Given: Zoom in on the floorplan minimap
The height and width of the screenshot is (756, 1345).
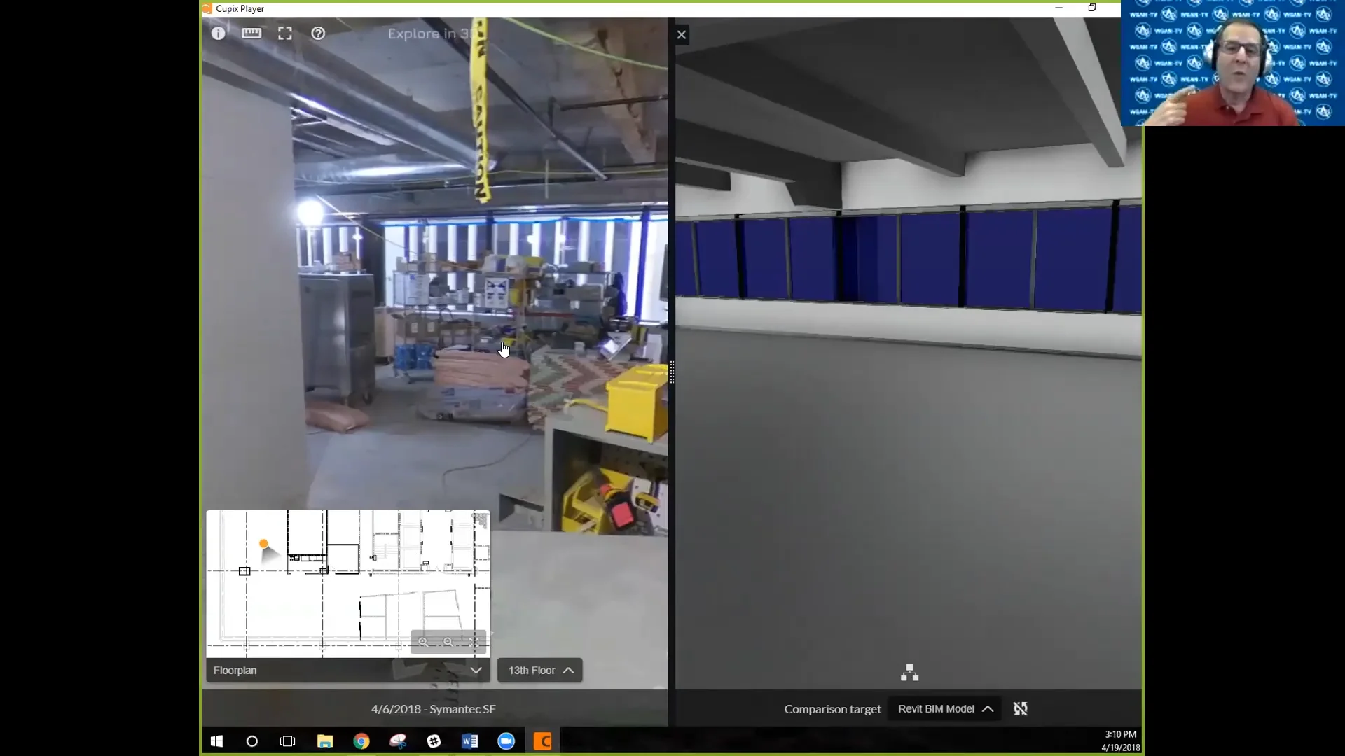Looking at the screenshot, I should pos(423,641).
